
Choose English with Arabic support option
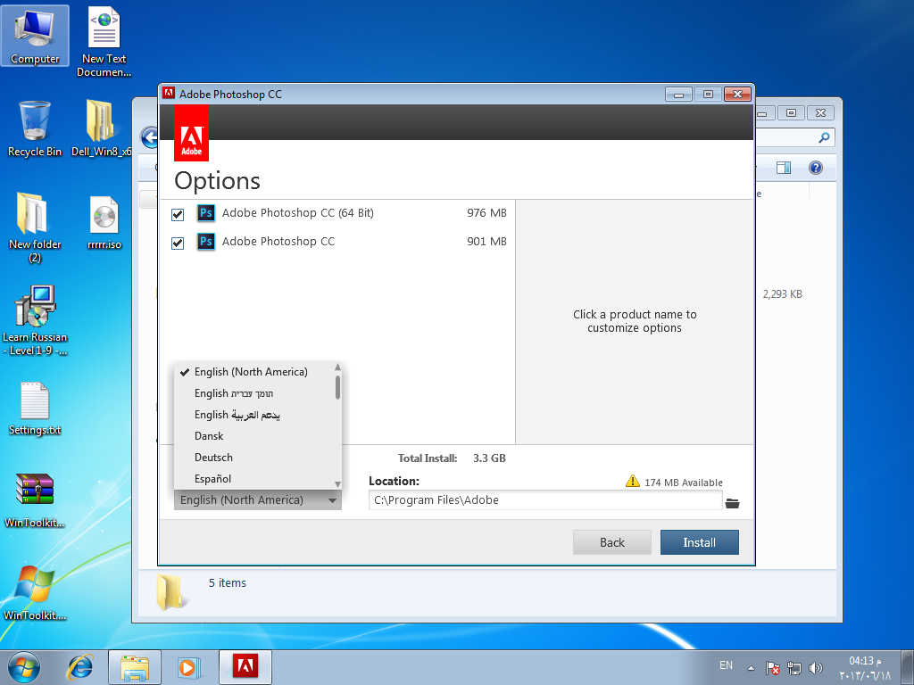(x=237, y=415)
